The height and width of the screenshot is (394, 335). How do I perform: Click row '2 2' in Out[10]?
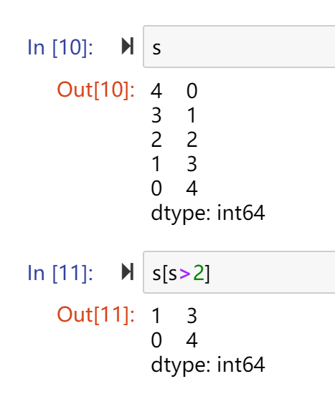174,140
